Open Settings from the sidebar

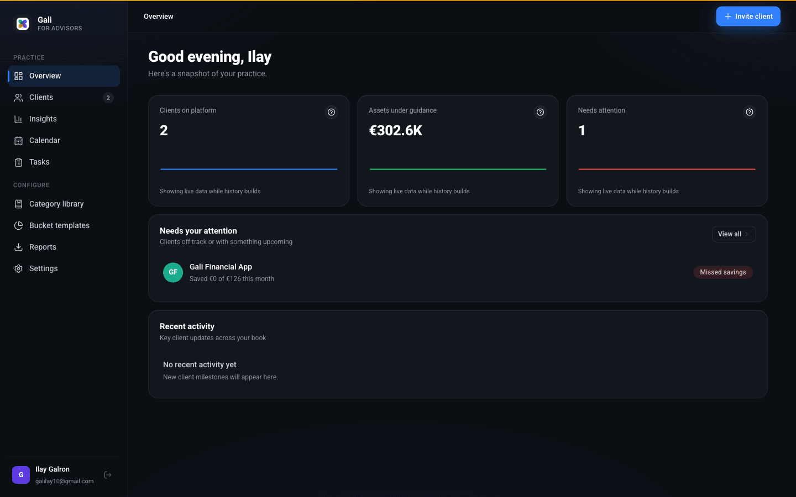pyautogui.click(x=64, y=269)
